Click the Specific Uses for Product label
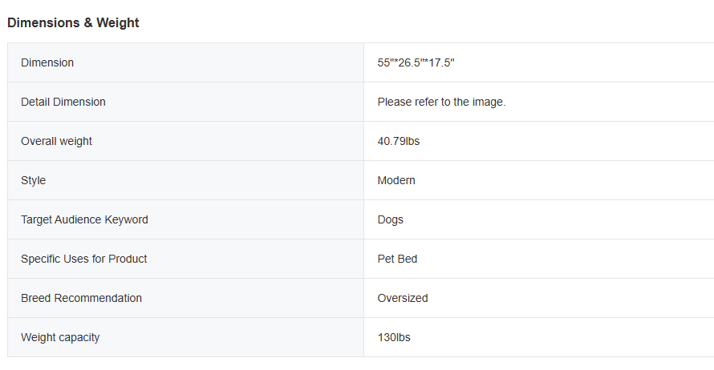This screenshot has width=714, height=370. (x=84, y=259)
